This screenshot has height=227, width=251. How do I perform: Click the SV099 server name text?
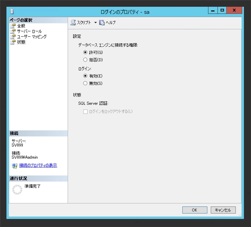[x=17, y=145]
